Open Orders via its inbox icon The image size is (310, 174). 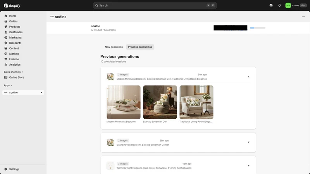tap(6, 21)
